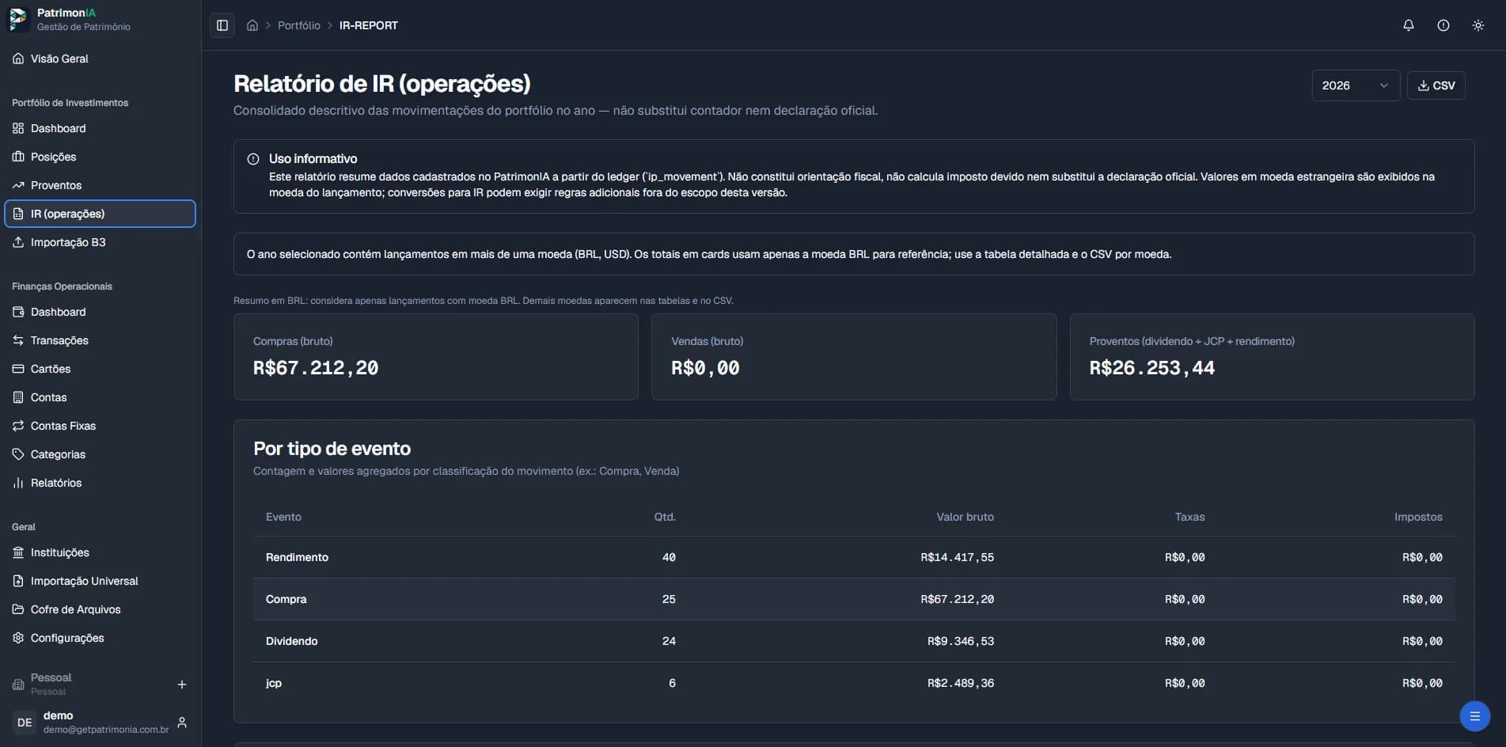The height and width of the screenshot is (747, 1506).
Task: Toggle the sidebar panel icon
Action: pyautogui.click(x=222, y=25)
